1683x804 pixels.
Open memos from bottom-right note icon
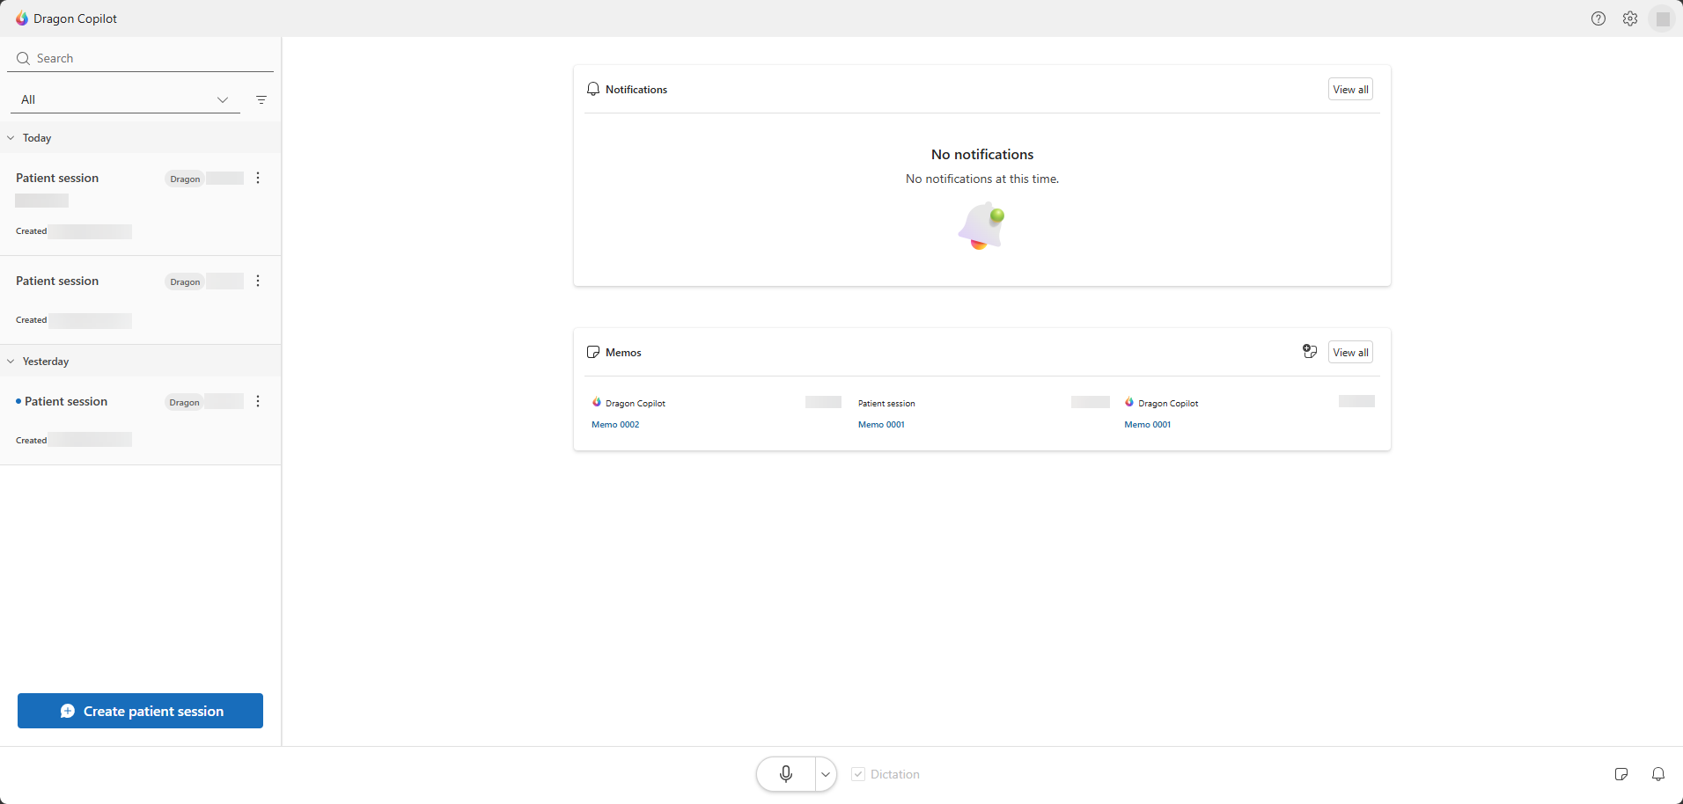pyautogui.click(x=1621, y=774)
